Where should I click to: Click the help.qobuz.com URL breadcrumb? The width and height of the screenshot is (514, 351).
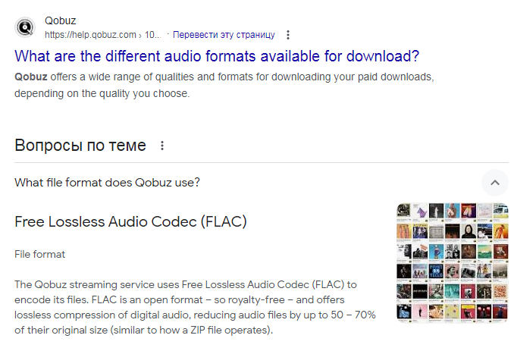coord(103,35)
